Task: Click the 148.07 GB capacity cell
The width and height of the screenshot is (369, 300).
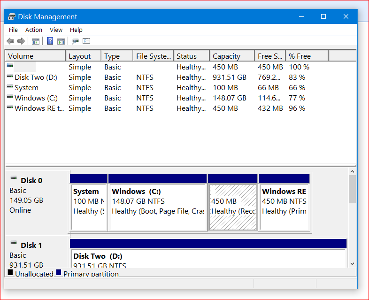Action: pos(230,98)
